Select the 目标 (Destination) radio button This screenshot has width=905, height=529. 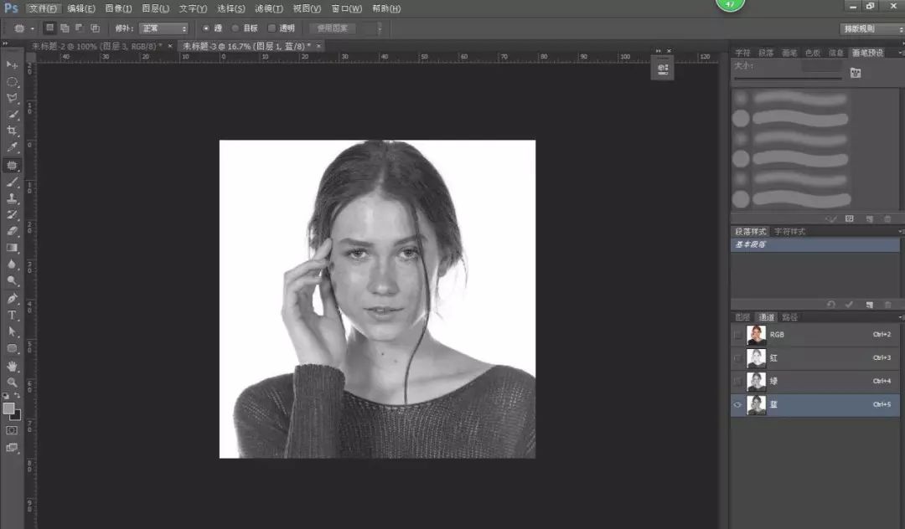(x=235, y=28)
